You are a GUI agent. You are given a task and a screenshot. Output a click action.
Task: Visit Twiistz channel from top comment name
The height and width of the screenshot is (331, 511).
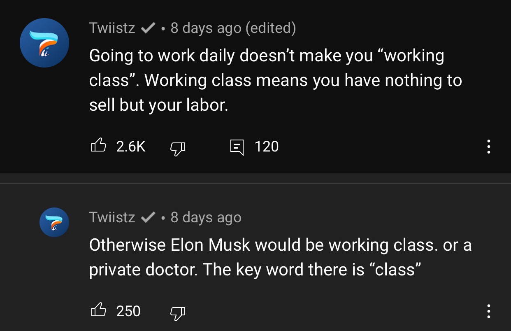[x=112, y=28]
